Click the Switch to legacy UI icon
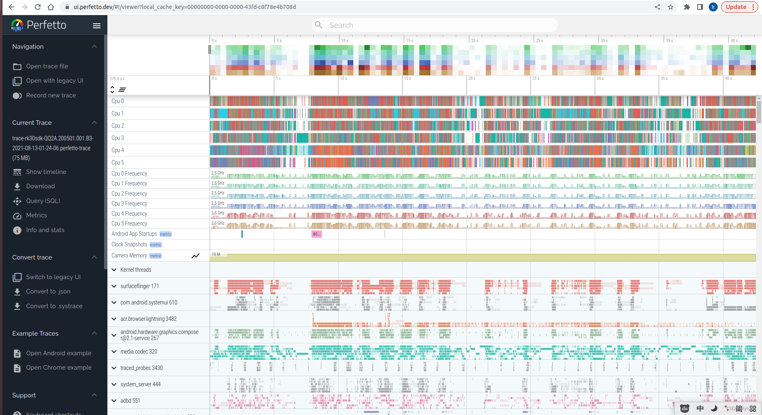762x415 pixels. [x=17, y=277]
